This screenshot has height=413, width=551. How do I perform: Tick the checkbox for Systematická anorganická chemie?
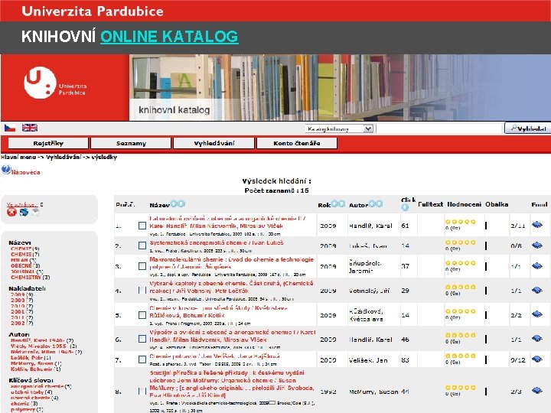[x=142, y=246]
